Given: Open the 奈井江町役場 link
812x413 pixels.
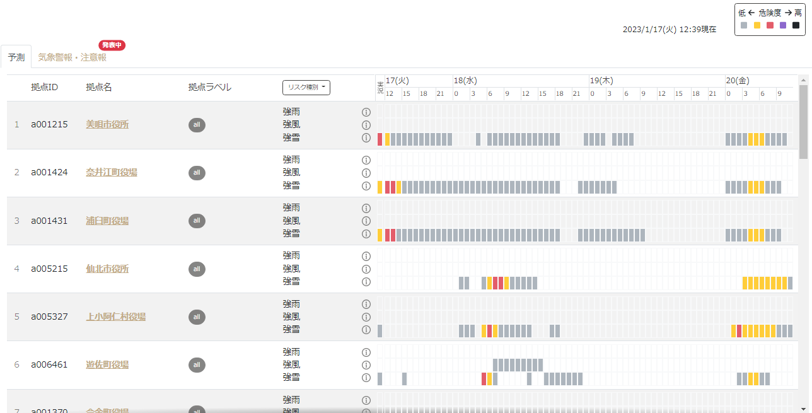Looking at the screenshot, I should [x=112, y=173].
